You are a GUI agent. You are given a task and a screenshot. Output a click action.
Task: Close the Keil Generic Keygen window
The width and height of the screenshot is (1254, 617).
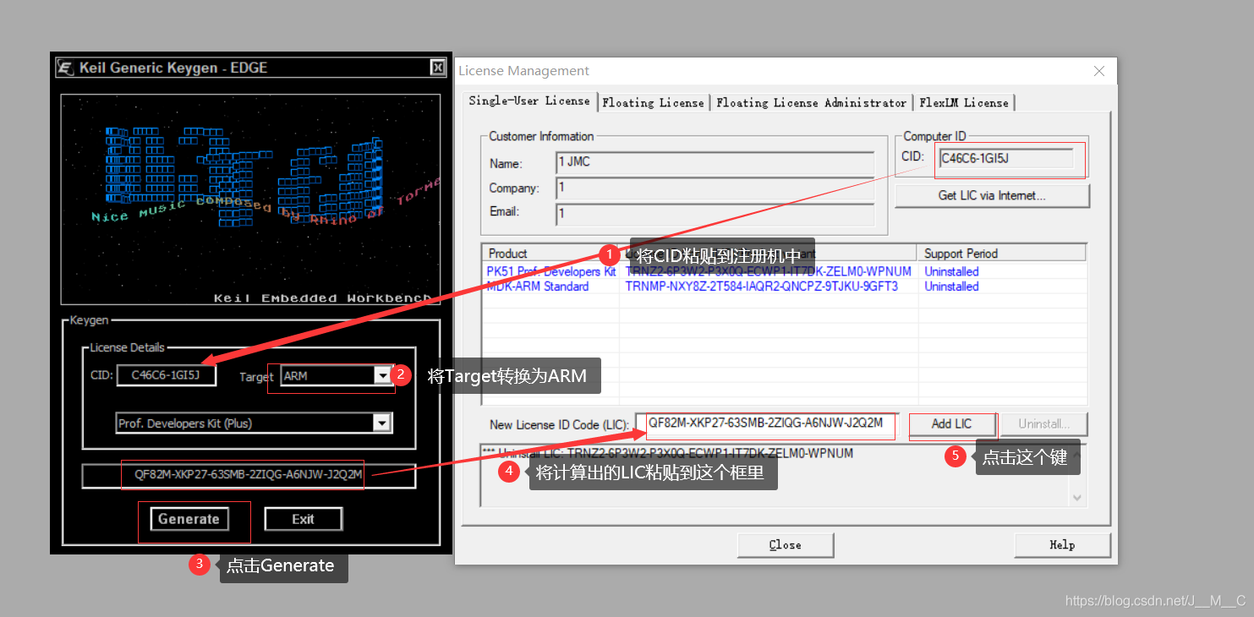tap(436, 68)
